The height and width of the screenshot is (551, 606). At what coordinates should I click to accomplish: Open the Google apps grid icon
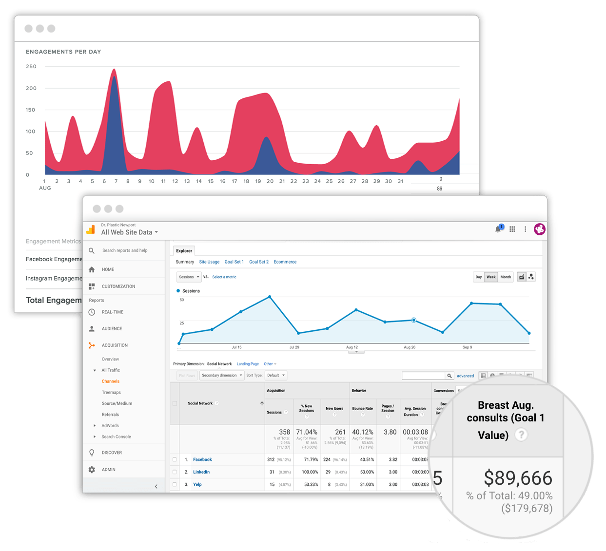pyautogui.click(x=512, y=229)
